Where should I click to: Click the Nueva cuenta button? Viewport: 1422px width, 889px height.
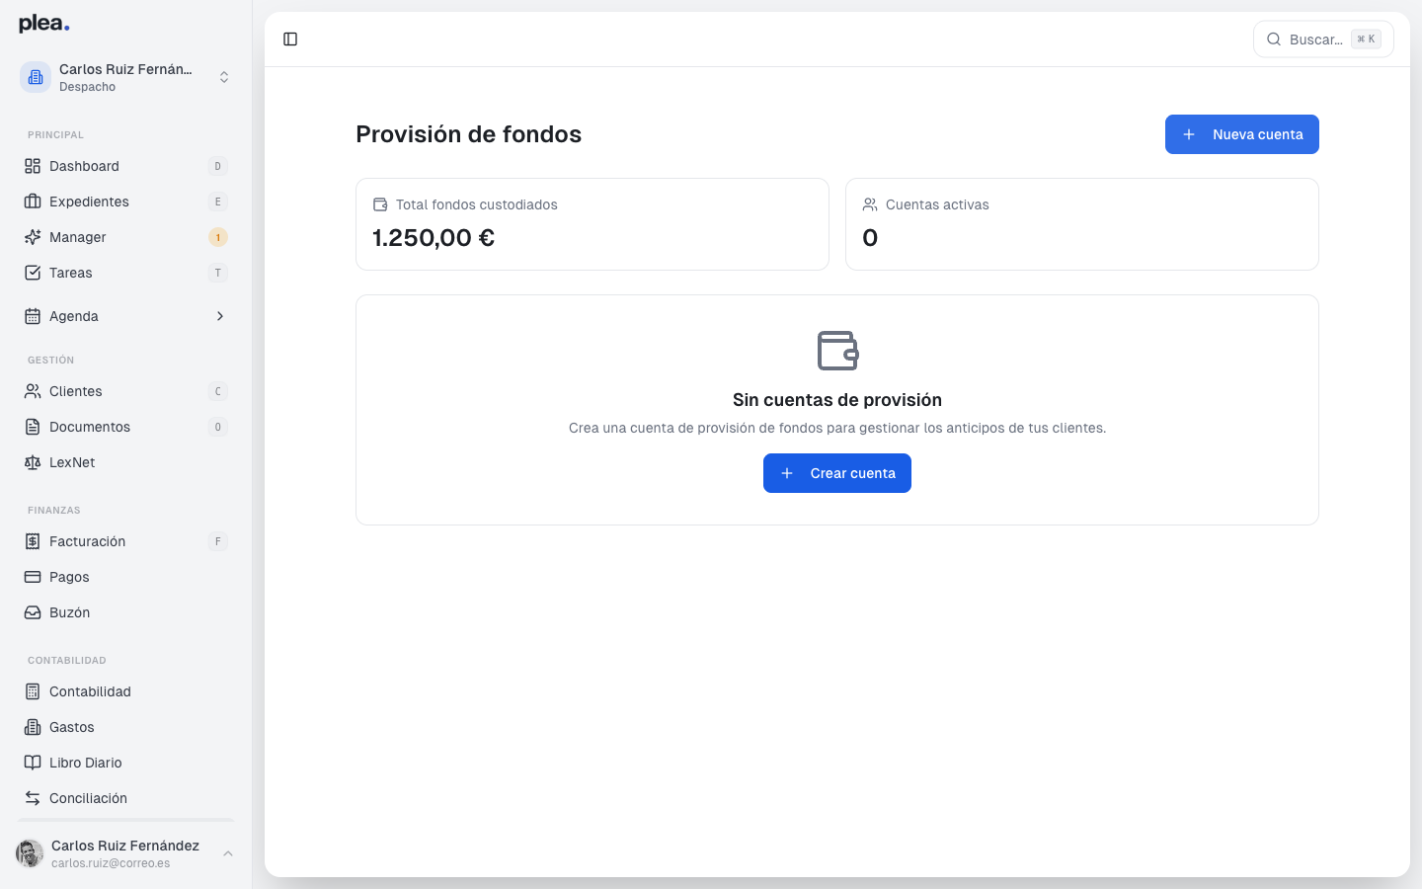point(1241,134)
